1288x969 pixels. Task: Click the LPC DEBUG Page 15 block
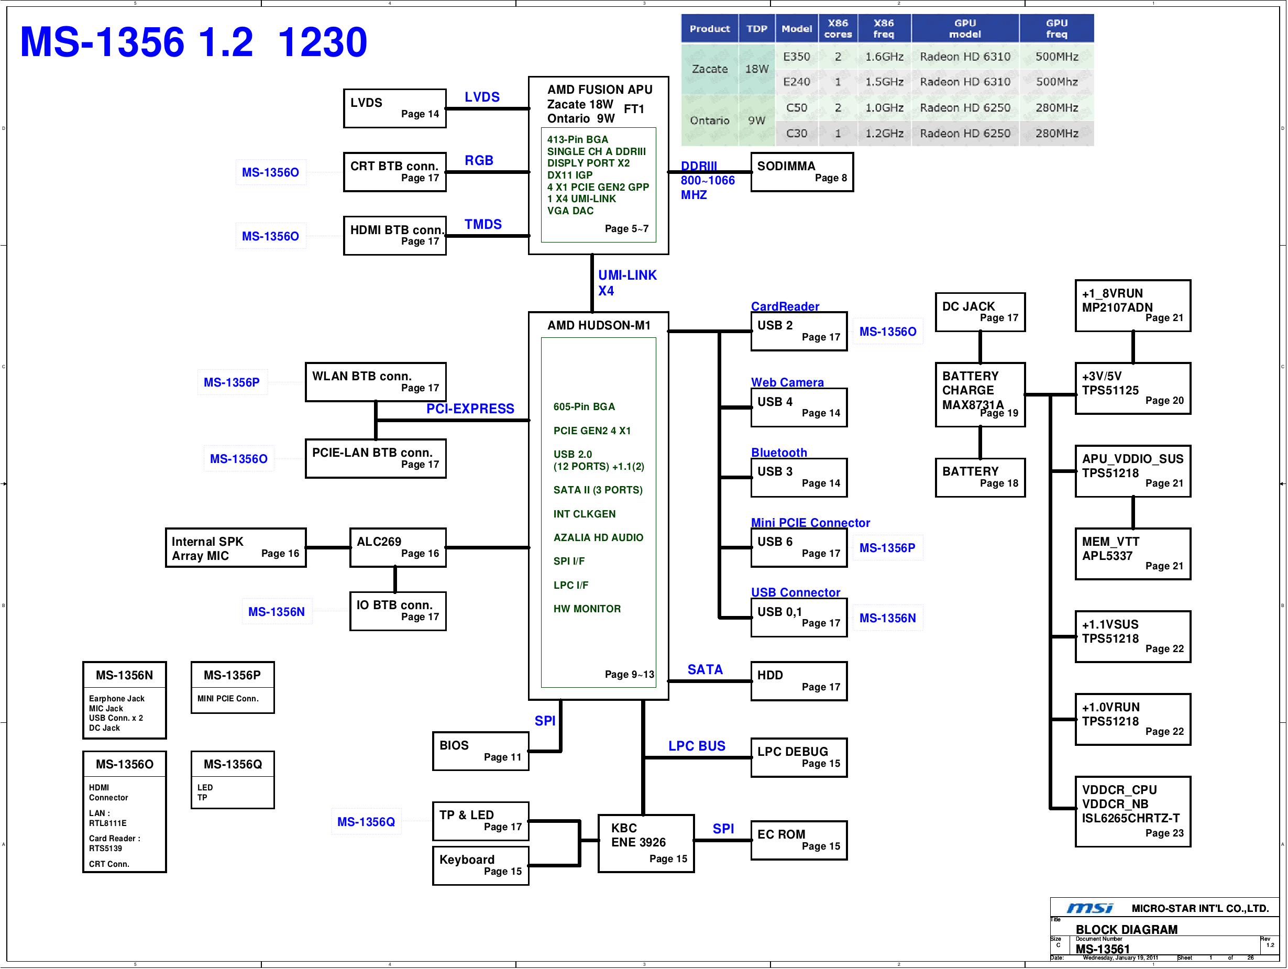tap(798, 757)
